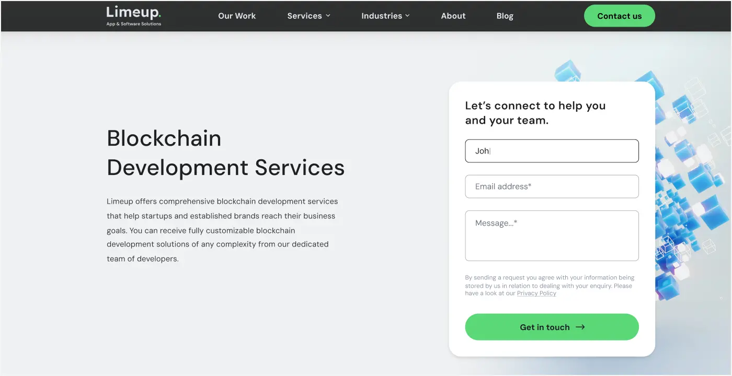The width and height of the screenshot is (732, 376).
Task: Click the Limeup description paragraph
Action: (222, 230)
